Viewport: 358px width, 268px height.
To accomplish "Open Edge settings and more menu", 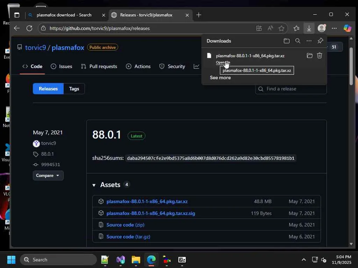I will click(x=334, y=28).
